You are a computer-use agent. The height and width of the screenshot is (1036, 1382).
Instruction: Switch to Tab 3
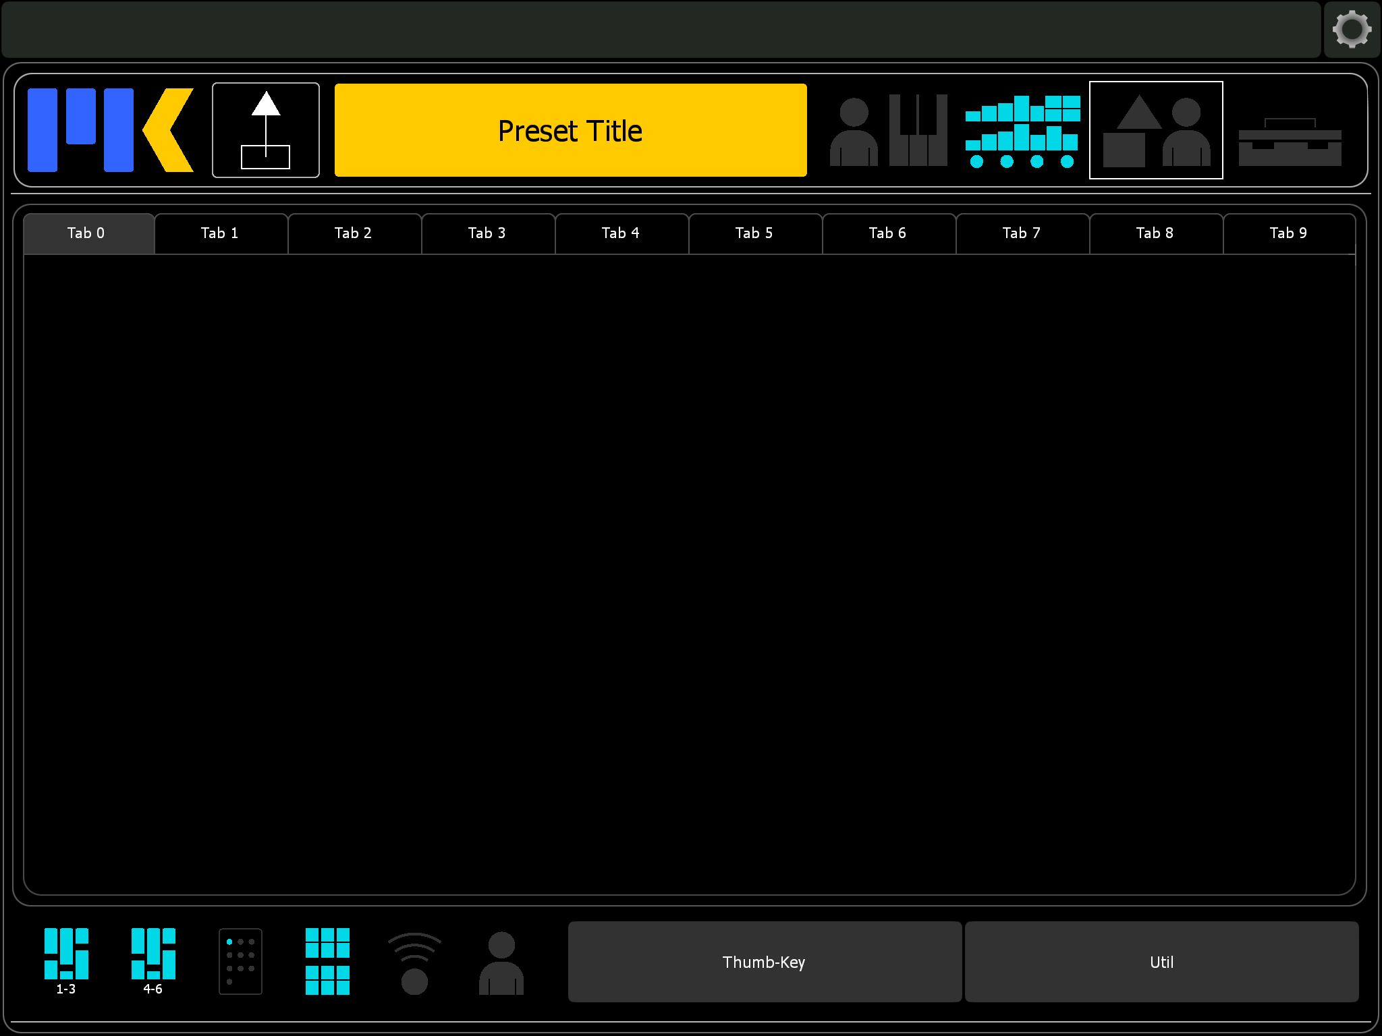(487, 233)
